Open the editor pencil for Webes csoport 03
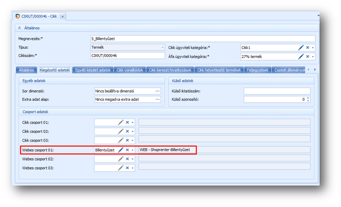Screen dimensions: 341x207 [121, 168]
